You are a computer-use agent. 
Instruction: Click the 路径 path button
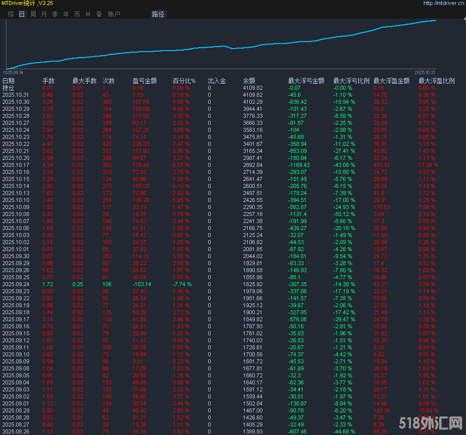(158, 14)
